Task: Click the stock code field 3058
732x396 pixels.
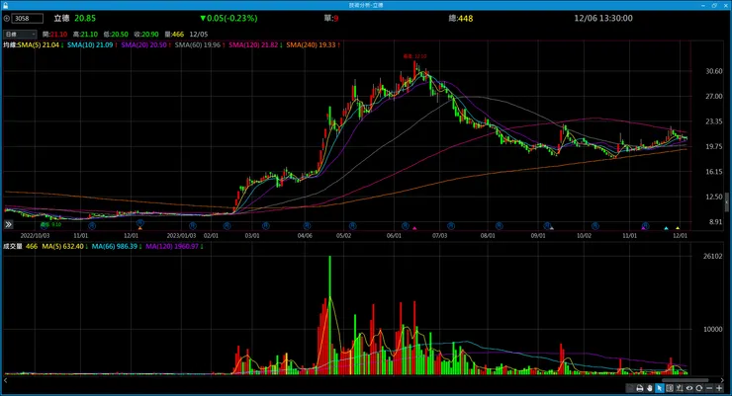Action: [28, 18]
